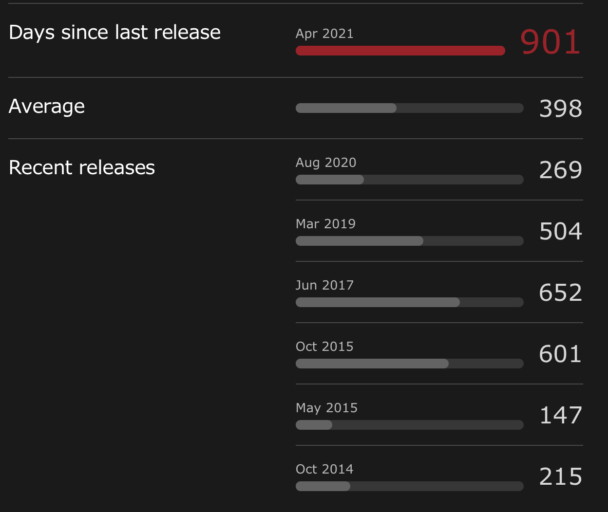Click the Aug 2020 release label
The image size is (608, 512).
tap(326, 163)
